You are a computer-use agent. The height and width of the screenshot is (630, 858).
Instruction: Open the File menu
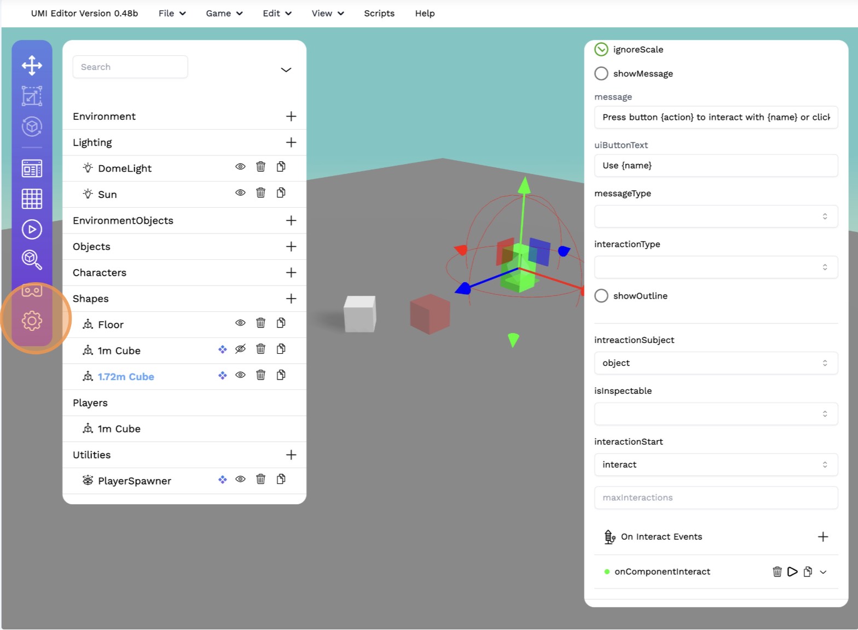[x=172, y=14]
